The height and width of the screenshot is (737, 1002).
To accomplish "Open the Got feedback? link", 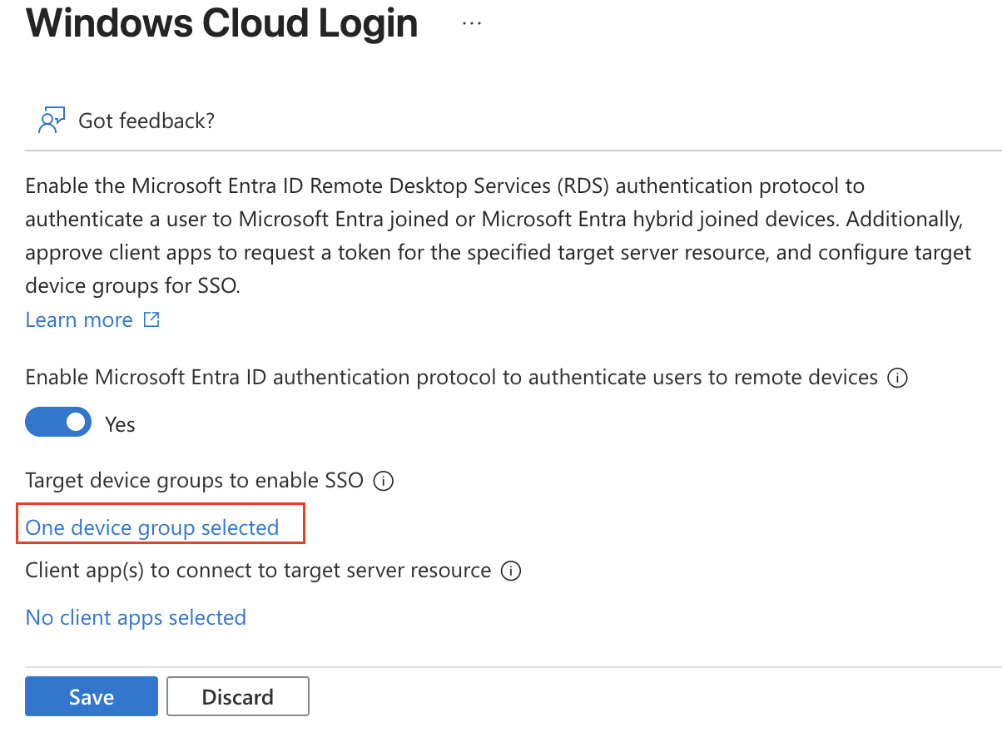I will coord(146,121).
